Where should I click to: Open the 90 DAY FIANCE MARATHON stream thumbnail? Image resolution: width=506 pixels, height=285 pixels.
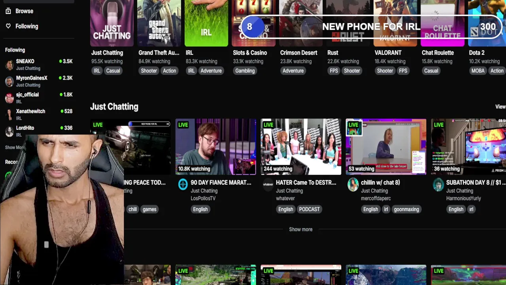(x=215, y=147)
